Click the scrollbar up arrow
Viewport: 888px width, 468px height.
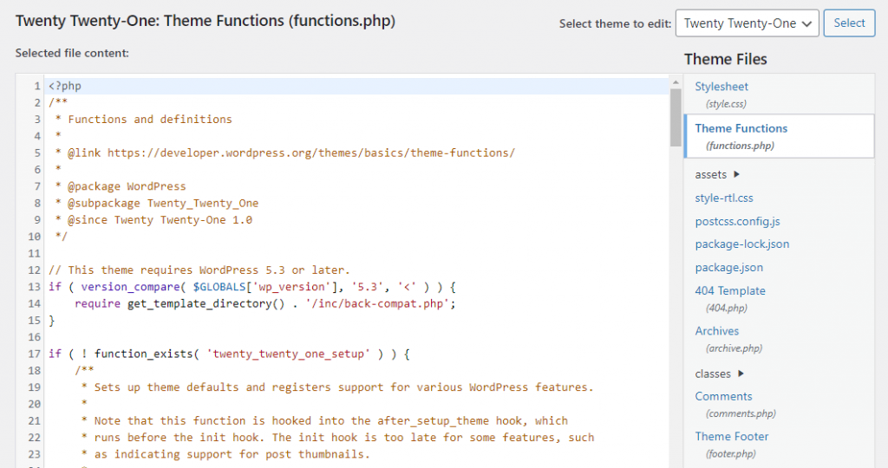click(x=676, y=81)
